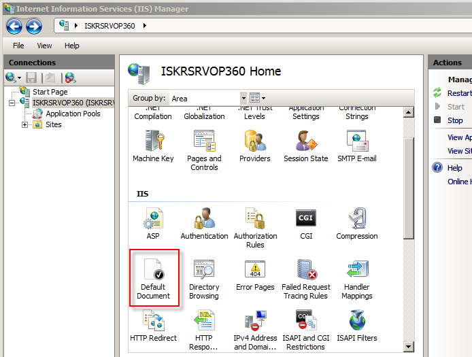Open the SMTP E-mail feature

(357, 146)
